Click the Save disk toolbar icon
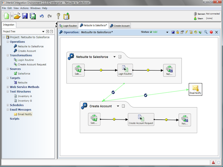This screenshot has width=223, height=167. tap(25, 16)
